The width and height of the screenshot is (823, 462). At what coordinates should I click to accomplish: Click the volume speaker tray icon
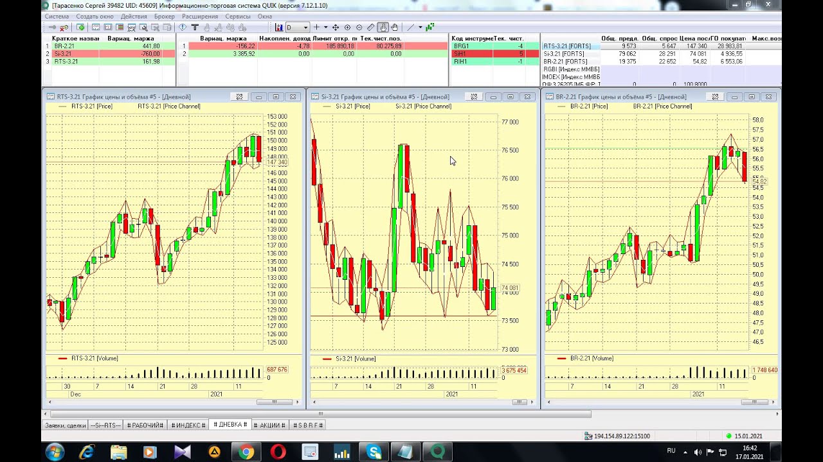tap(698, 452)
